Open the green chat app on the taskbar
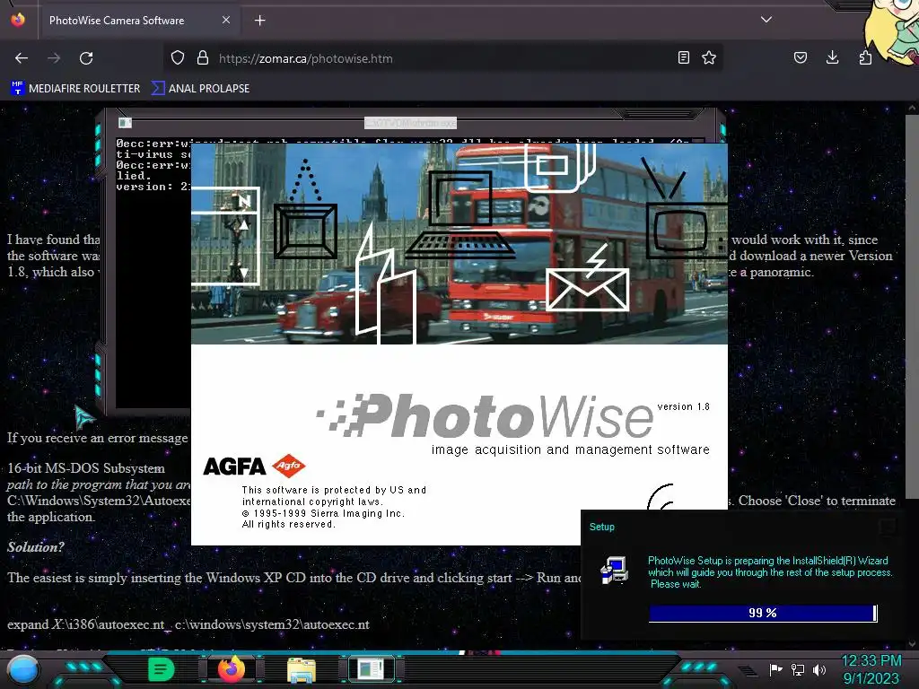Screen dimensions: 919x689 (161, 669)
